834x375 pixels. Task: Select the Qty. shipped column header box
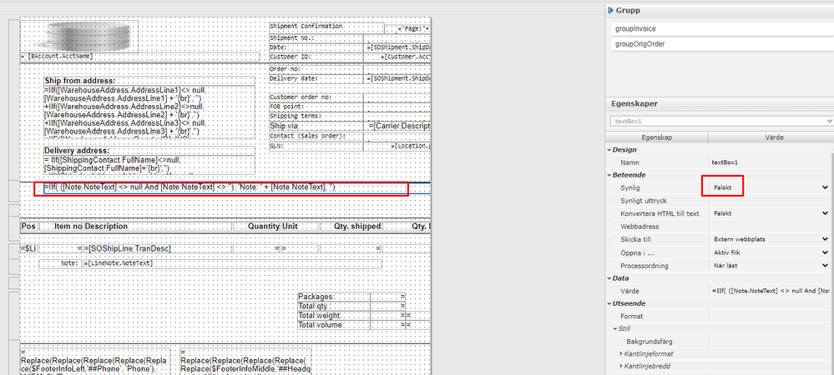tap(351, 227)
